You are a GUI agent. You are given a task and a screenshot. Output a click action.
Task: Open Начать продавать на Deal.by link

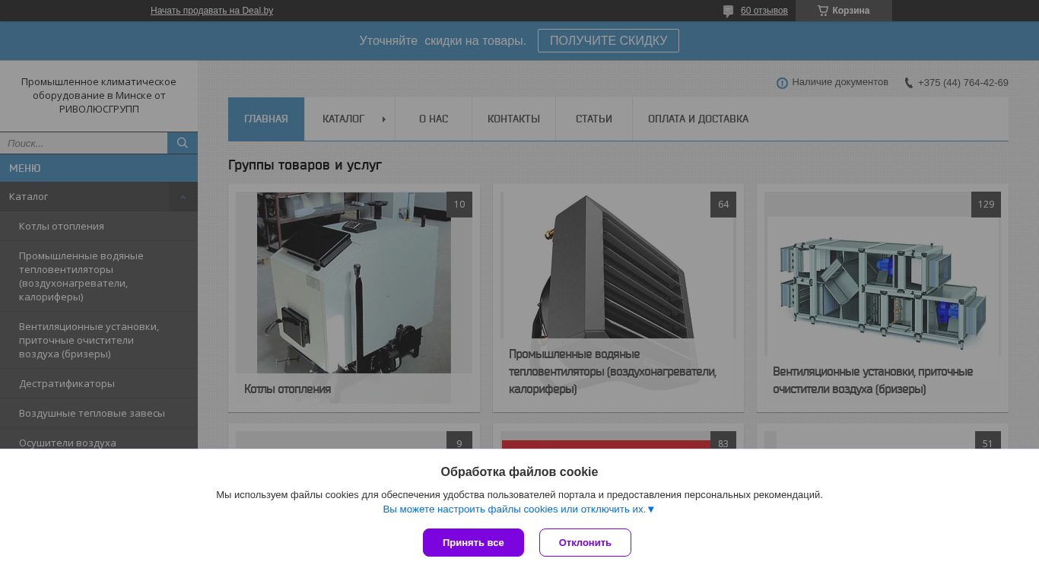click(x=211, y=11)
